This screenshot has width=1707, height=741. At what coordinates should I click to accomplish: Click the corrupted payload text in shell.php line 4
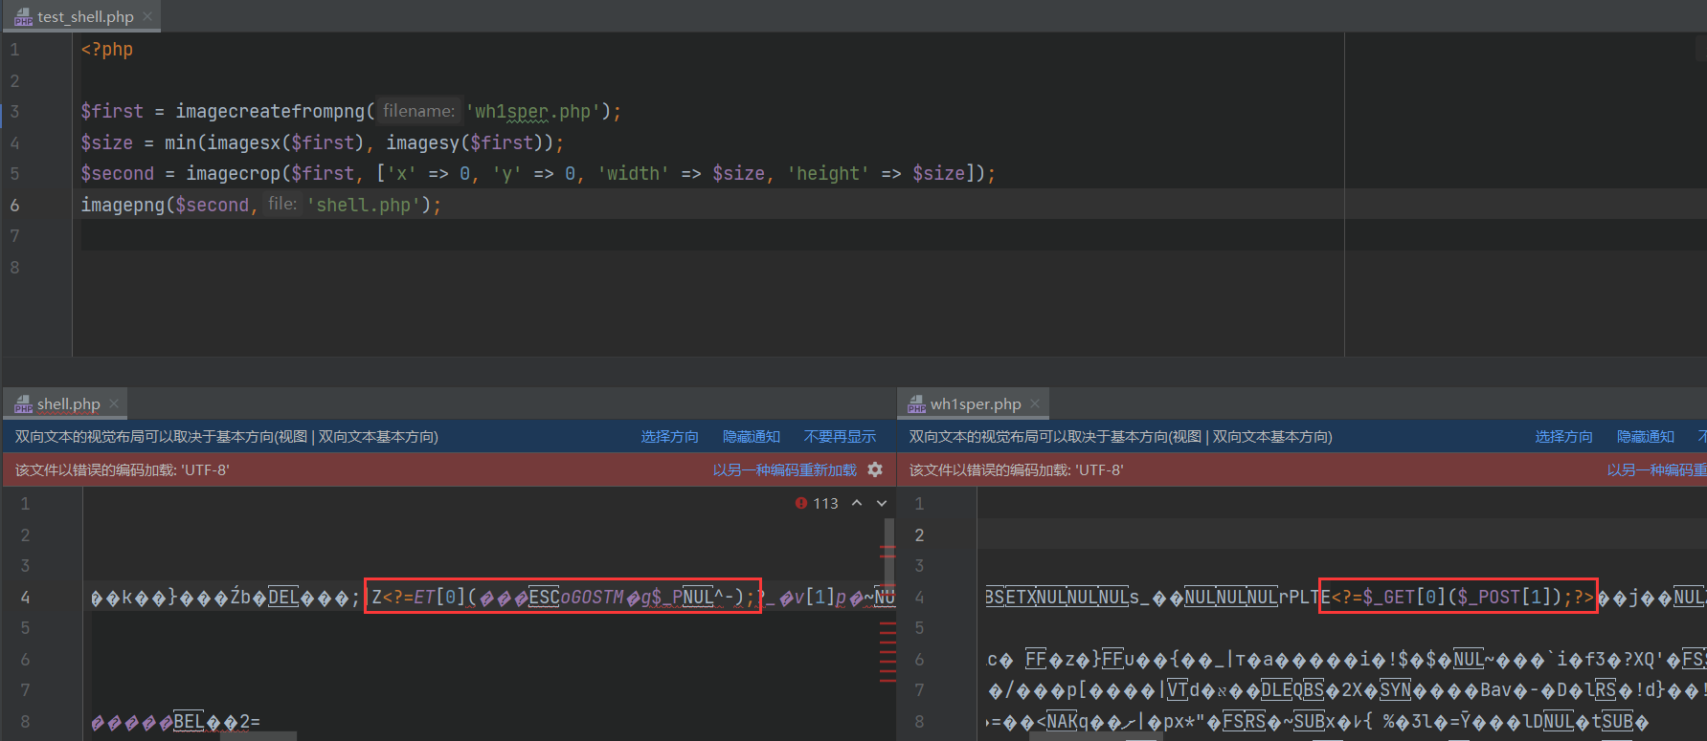click(x=563, y=597)
